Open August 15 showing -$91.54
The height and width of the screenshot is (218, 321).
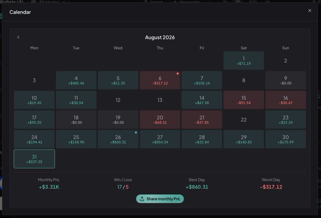[x=244, y=100]
